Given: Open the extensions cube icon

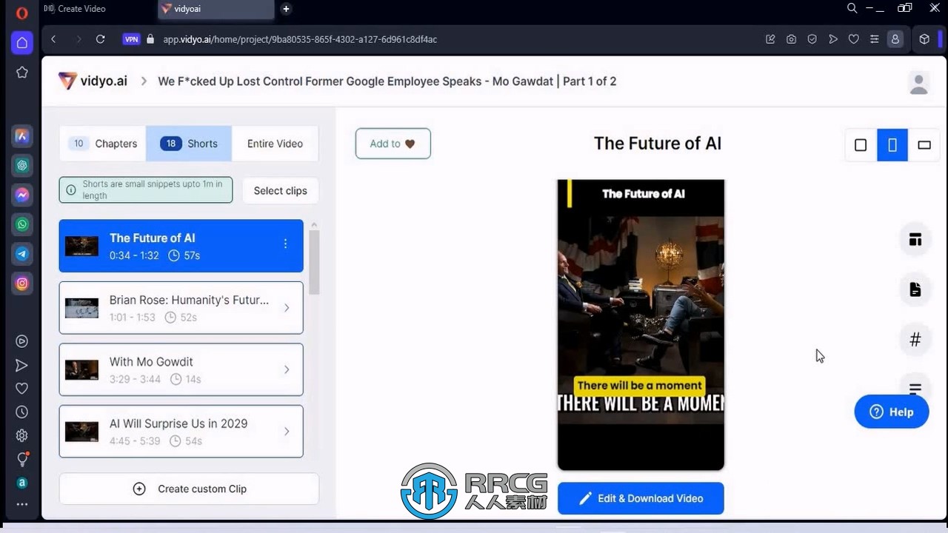Looking at the screenshot, I should coord(924,39).
